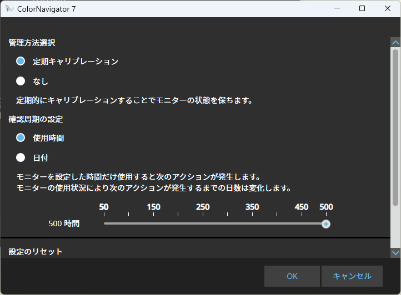The image size is (401, 295).
Task: Click the 450 tick on the slider
Action: pyautogui.click(x=302, y=223)
